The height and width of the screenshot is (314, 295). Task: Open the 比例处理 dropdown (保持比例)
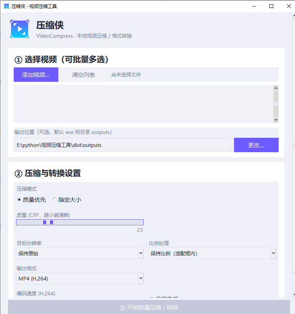212,253
